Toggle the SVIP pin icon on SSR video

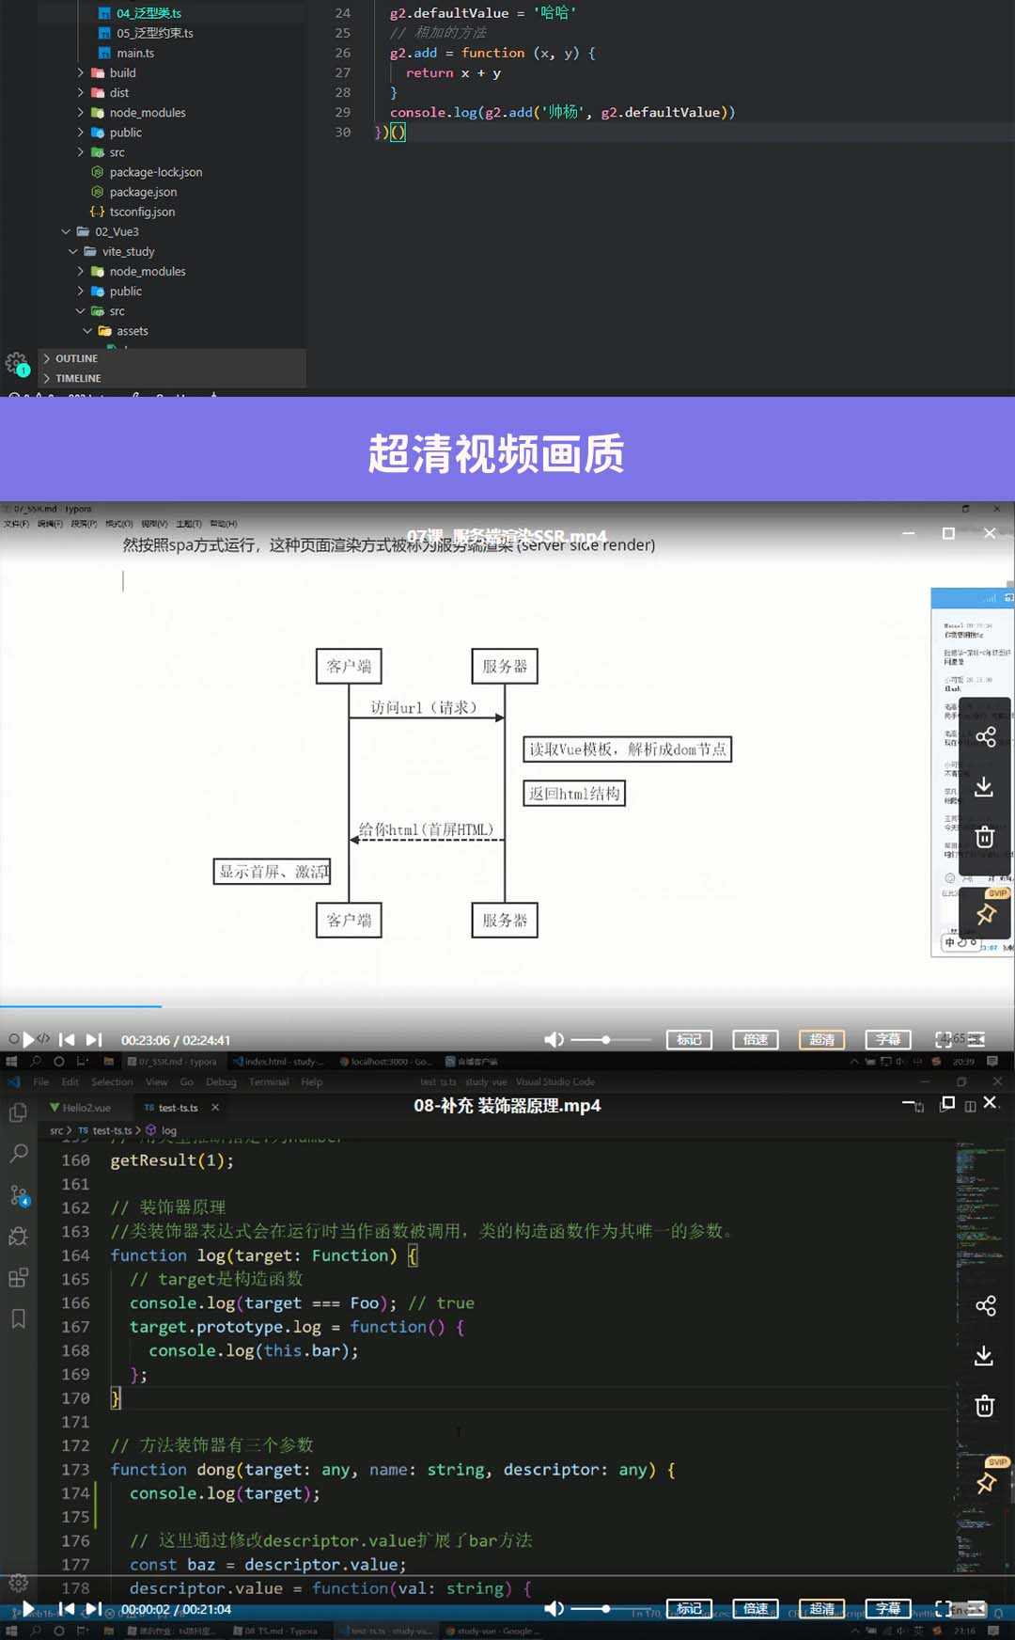click(986, 912)
